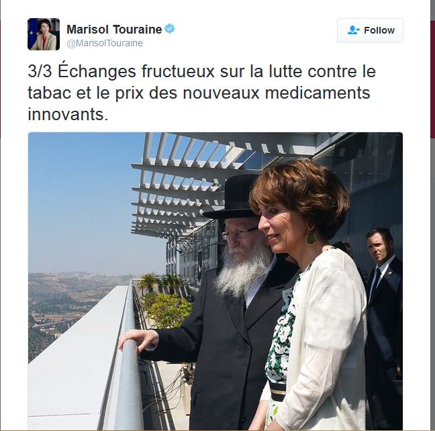Click the hand resting on the railing
435x431 pixels.
(x=138, y=340)
